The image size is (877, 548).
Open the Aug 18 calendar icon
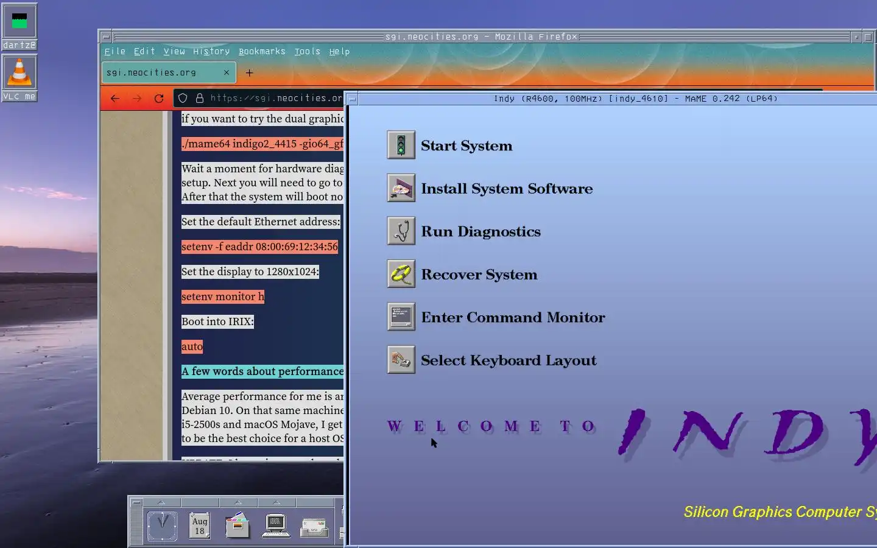pos(200,526)
